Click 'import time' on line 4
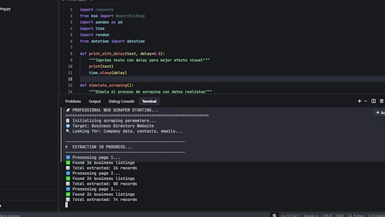 tap(92, 28)
